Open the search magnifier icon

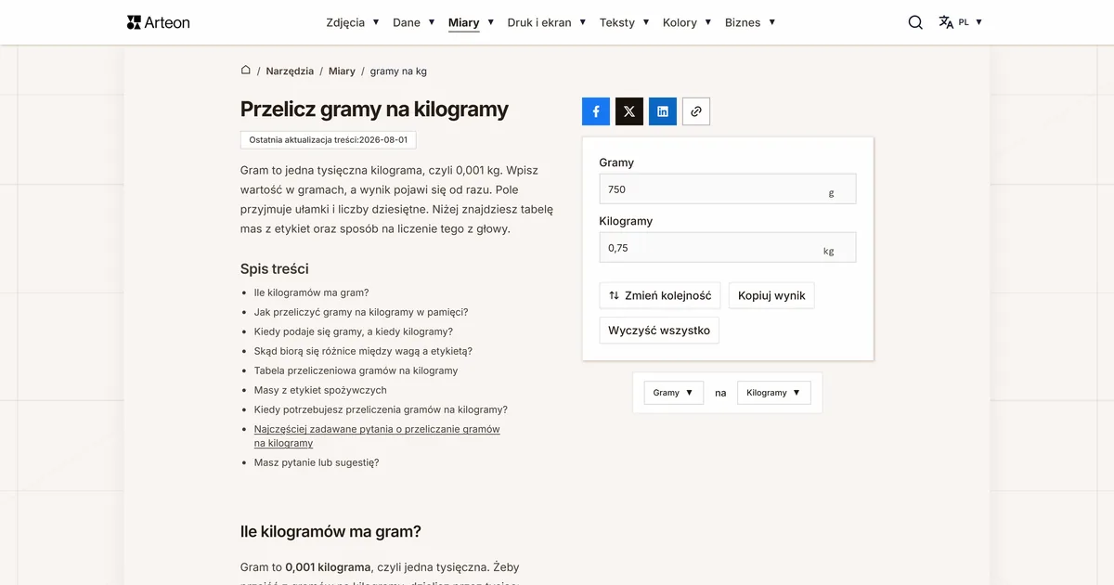tap(915, 22)
